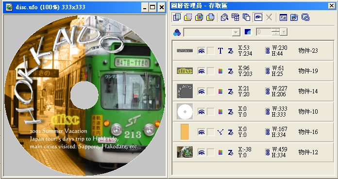Select the curved HOKKAIDO thumbnail of 物件-14
The width and height of the screenshot is (338, 179).
185,91
